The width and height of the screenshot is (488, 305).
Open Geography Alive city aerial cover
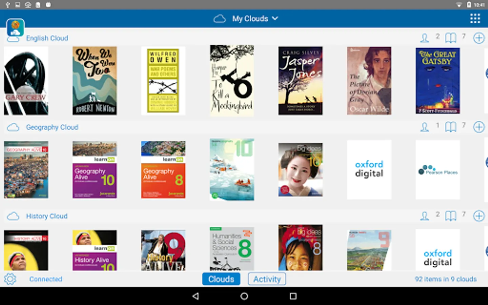pyautogui.click(x=26, y=170)
